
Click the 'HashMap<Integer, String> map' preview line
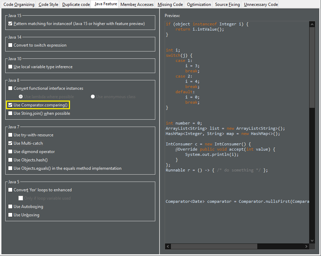tap(223, 134)
